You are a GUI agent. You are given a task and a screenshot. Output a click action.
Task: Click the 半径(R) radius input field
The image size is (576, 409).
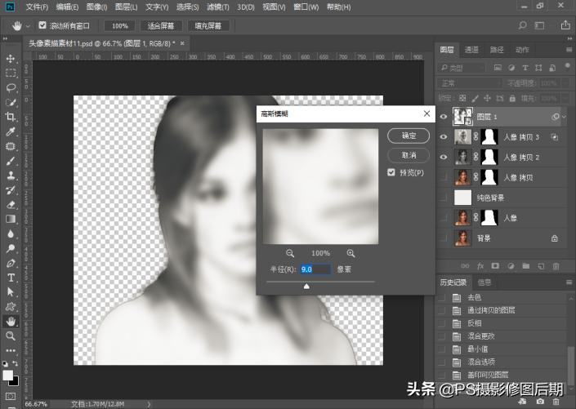click(315, 269)
